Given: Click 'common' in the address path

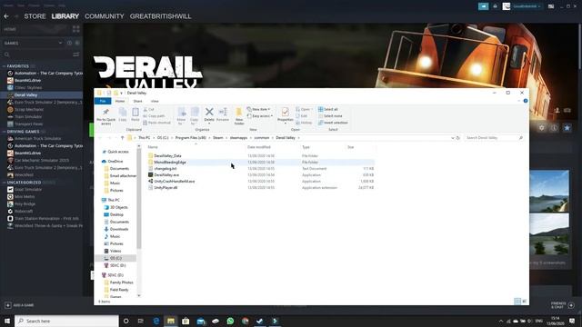Looking at the screenshot, I should 262,138.
